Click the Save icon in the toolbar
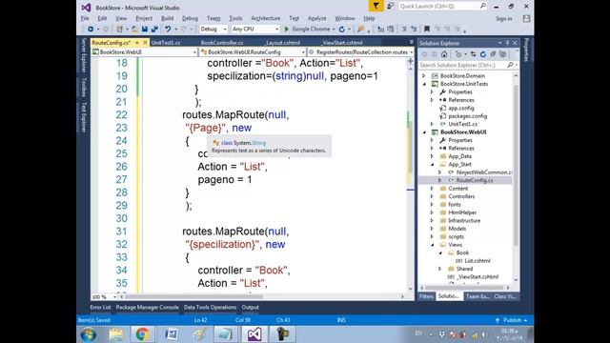Viewport: 610px width, 343px height. coord(145,30)
